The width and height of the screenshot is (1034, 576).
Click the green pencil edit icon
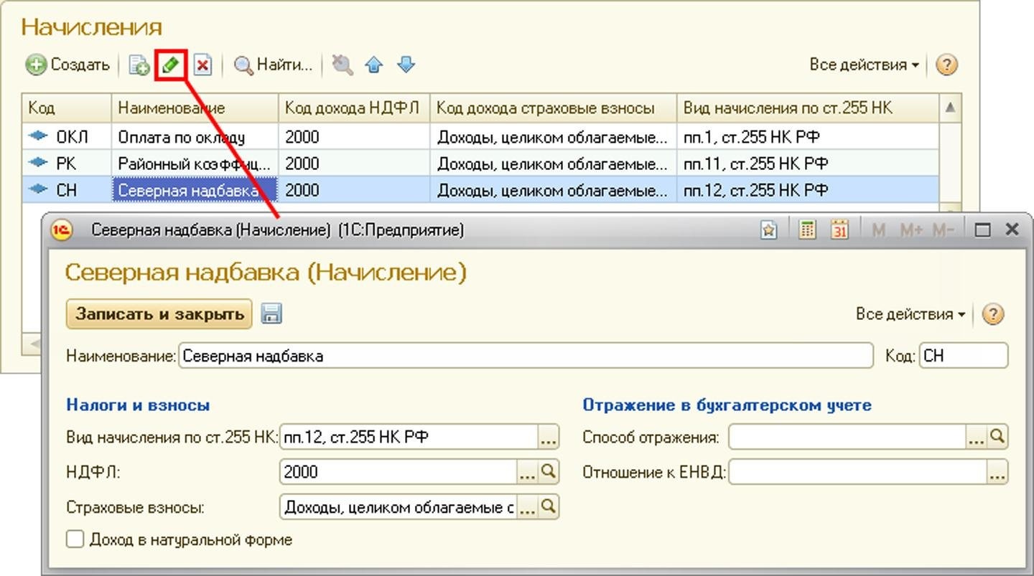170,65
